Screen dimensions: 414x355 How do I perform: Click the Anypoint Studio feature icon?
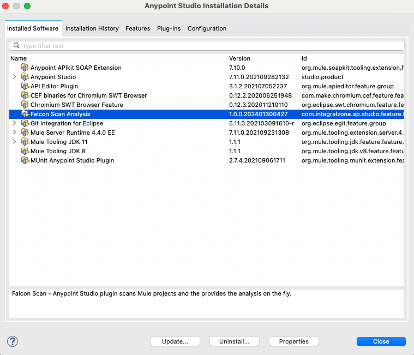25,77
